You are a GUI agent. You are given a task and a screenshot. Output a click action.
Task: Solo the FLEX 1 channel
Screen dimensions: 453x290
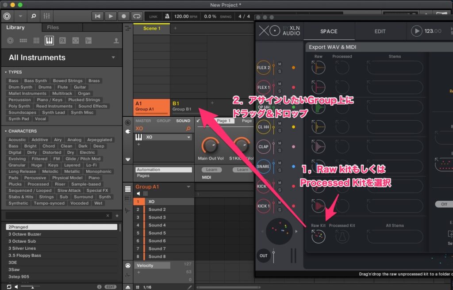(x=280, y=91)
